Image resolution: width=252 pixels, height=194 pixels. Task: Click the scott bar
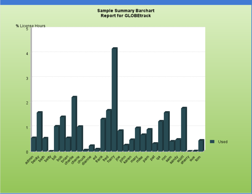(184, 130)
